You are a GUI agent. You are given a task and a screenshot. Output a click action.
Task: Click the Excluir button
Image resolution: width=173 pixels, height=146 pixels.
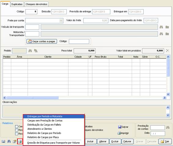[x=115, y=141]
